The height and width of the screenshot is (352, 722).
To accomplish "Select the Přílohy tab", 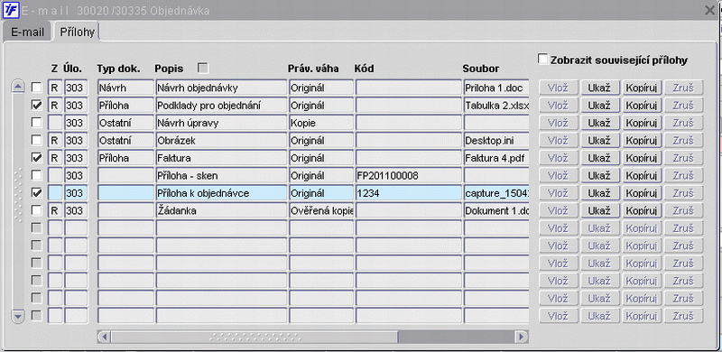I will coord(77,32).
